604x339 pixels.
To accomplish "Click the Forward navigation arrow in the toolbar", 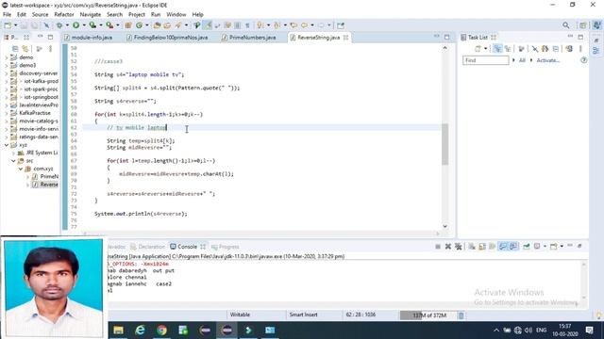I will [x=321, y=25].
